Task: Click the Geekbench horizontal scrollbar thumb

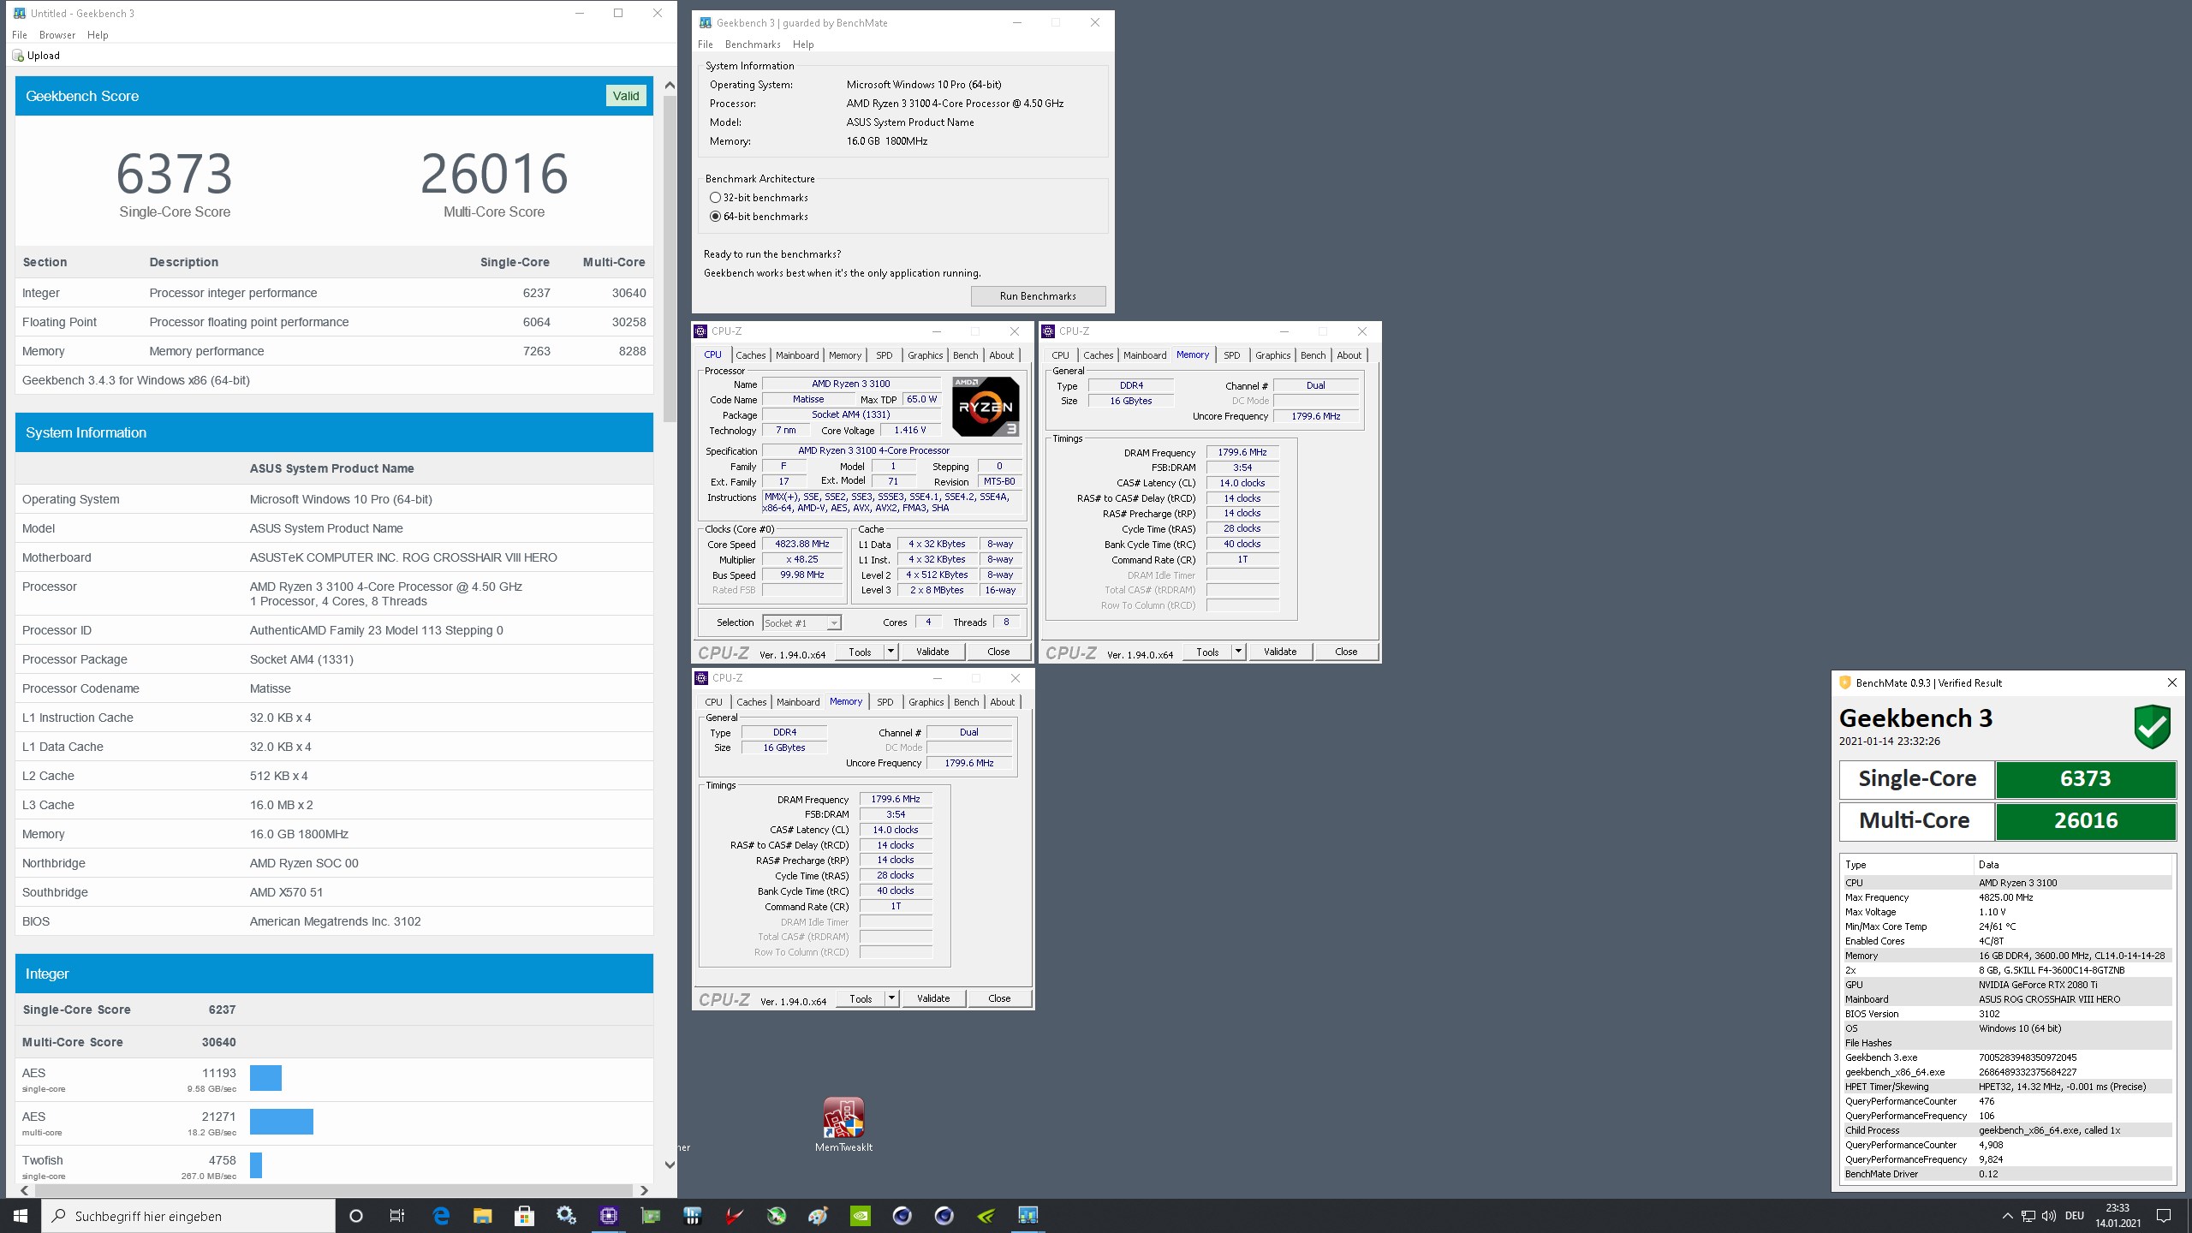Action: 333,1190
